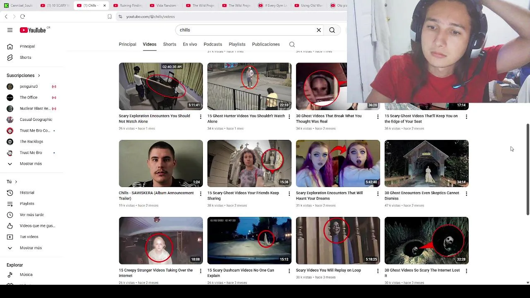Open title 15 Creepy Stranger Videos Taking Over the Internet
Image resolution: width=530 pixels, height=298 pixels.
coord(156,273)
